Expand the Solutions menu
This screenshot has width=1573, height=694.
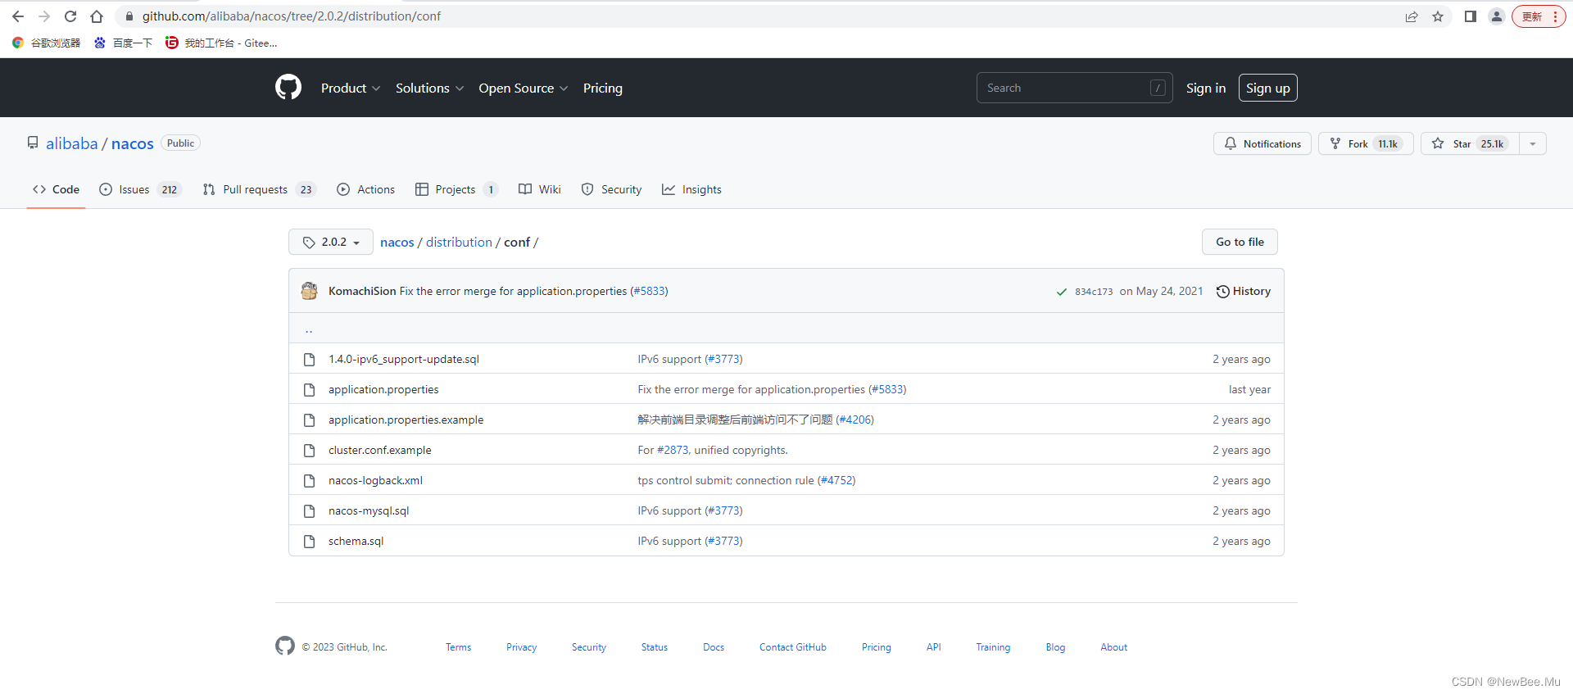coord(430,88)
